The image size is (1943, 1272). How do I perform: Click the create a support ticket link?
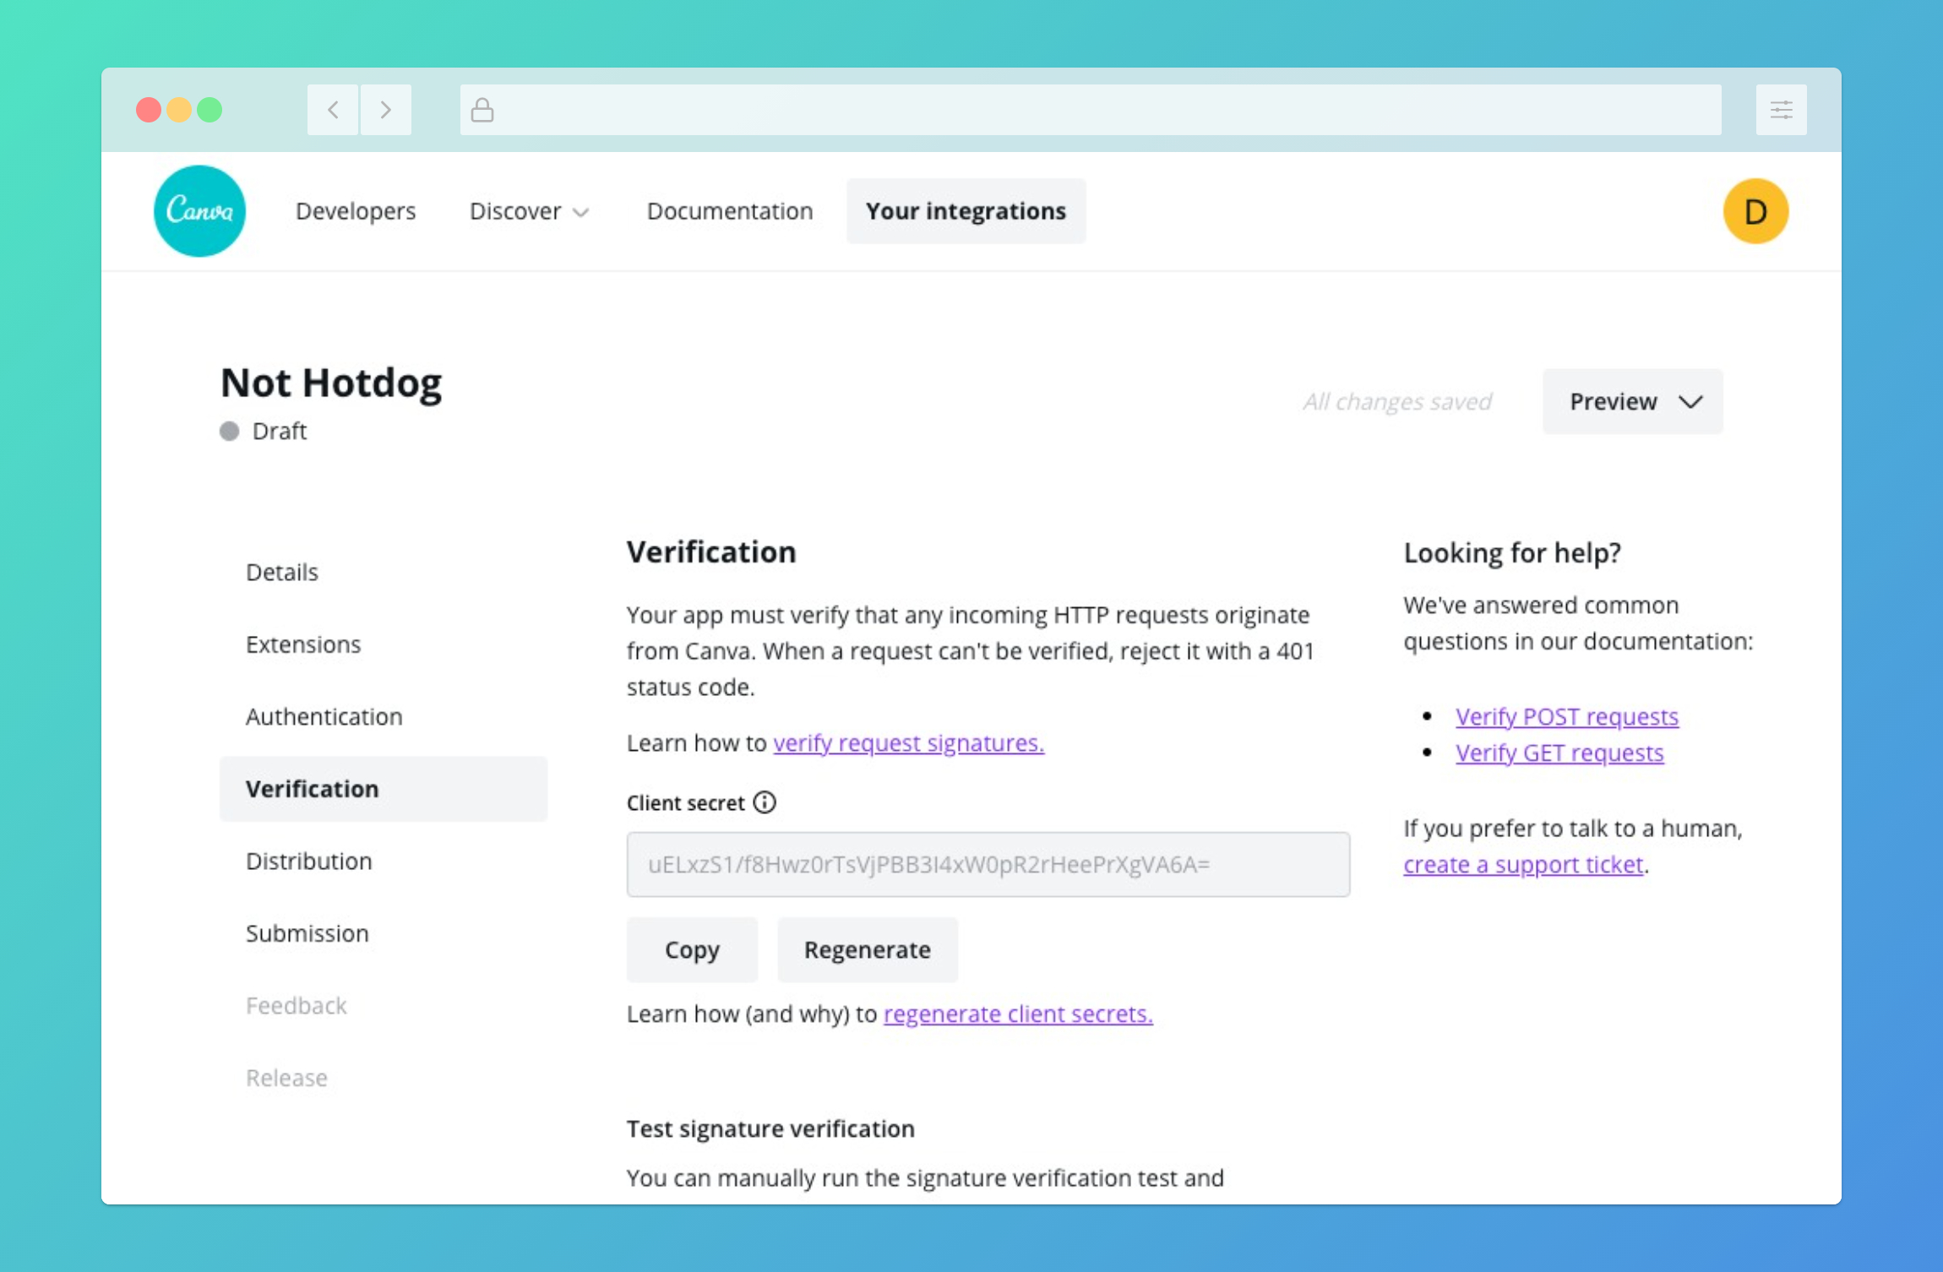(x=1524, y=865)
